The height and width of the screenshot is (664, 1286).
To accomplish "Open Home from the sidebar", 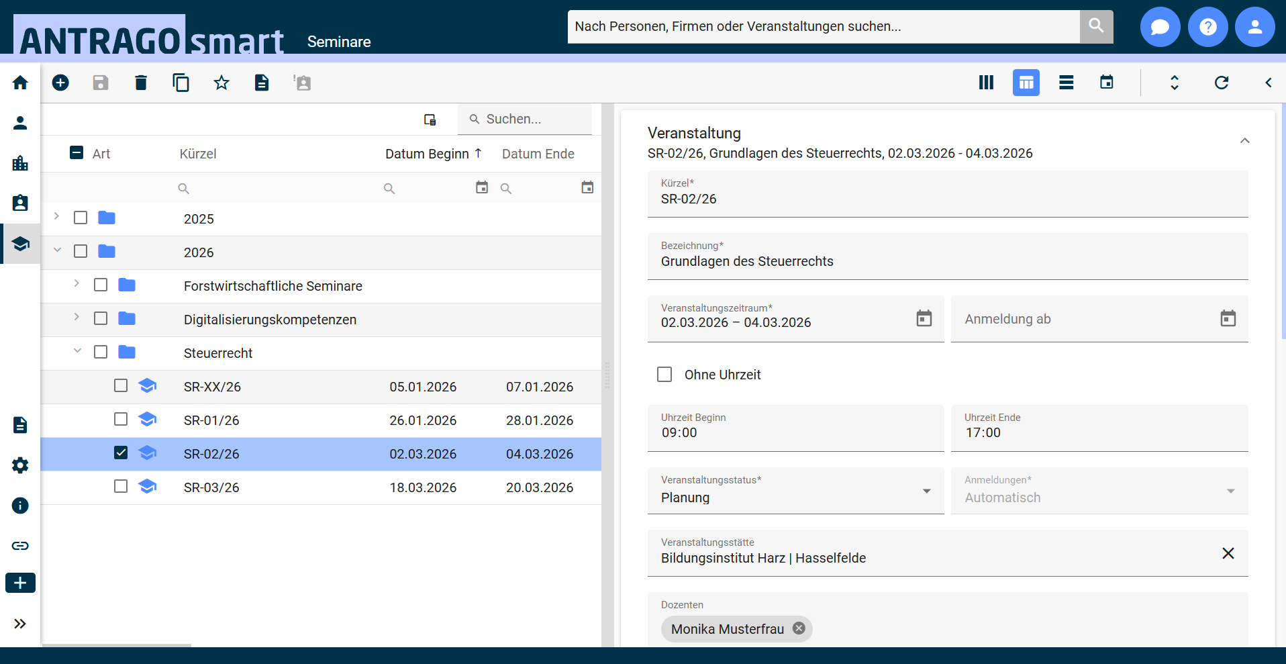I will 20,83.
